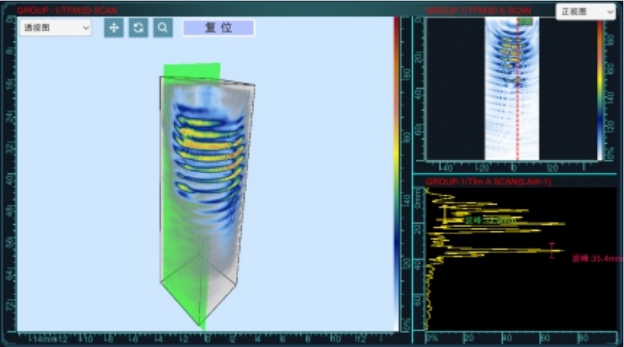Click the green slice plane above 3D volume
Viewport: 624px width, 347px height.
(x=192, y=70)
